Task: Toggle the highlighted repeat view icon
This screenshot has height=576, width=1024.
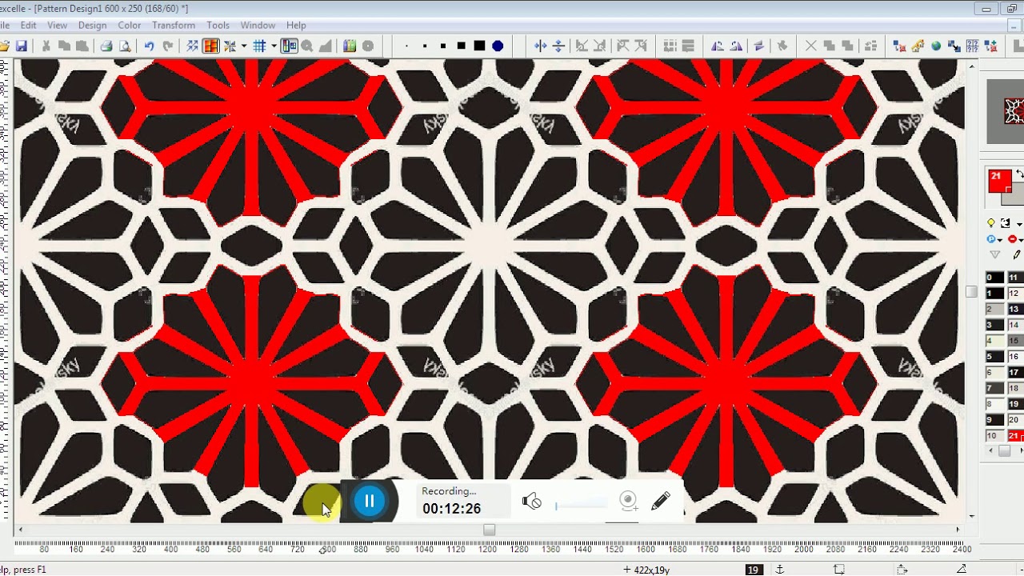Action: click(210, 46)
